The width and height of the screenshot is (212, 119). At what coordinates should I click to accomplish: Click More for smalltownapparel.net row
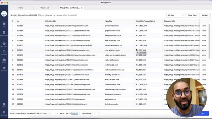[204, 45]
